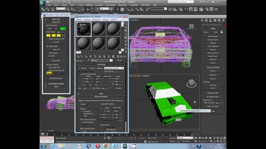Image resolution: width=266 pixels, height=149 pixels.
Task: Select the Texture radio button
Action: [x=79, y=68]
